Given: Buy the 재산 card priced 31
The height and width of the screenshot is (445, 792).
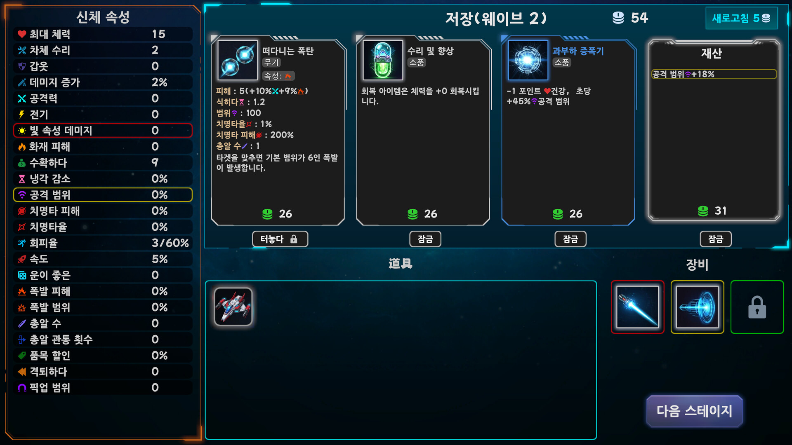Looking at the screenshot, I should (x=714, y=130).
